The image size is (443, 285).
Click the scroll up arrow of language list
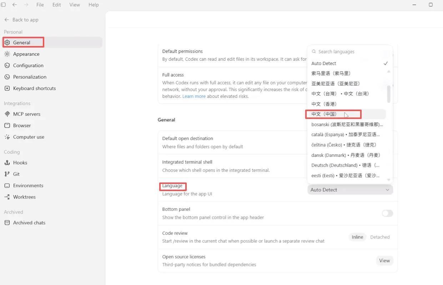click(389, 71)
